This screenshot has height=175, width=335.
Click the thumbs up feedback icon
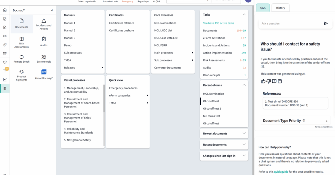[x=263, y=81]
